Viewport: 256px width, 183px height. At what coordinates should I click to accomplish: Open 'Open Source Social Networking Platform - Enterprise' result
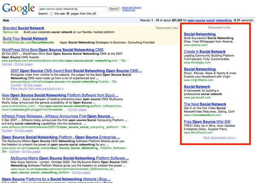coord(61,137)
